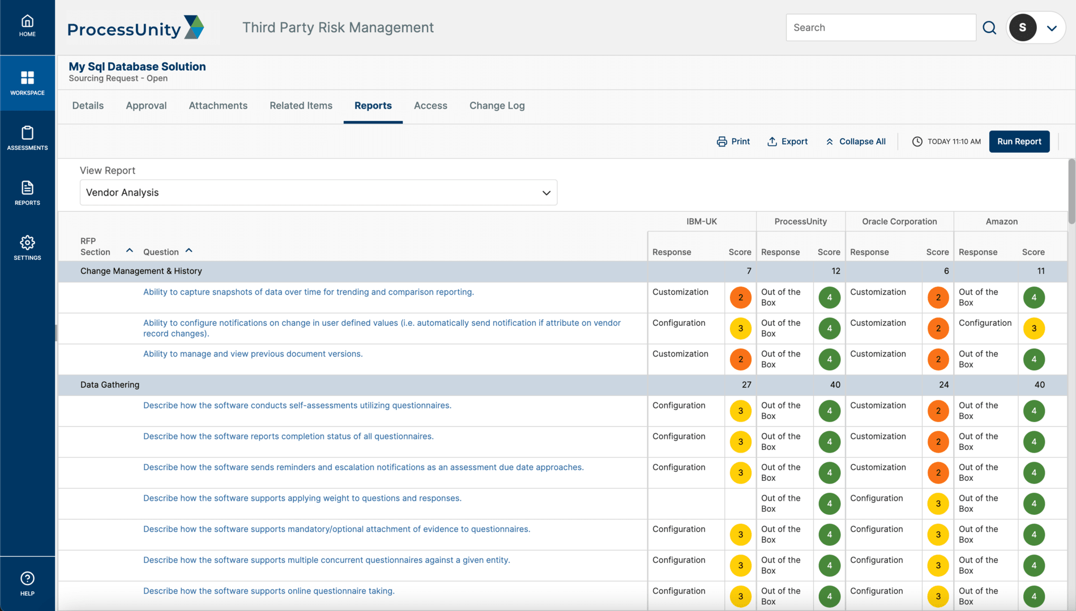Open question on previous document versions
1076x611 pixels.
point(253,354)
